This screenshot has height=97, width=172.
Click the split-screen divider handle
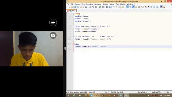click(x=65, y=48)
